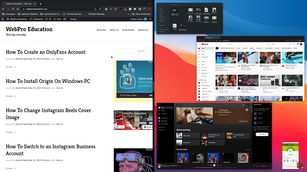Click Listen Now on Kendrick Lamar banner
Image resolution: width=307 pixels, height=172 pixels.
pos(243,121)
